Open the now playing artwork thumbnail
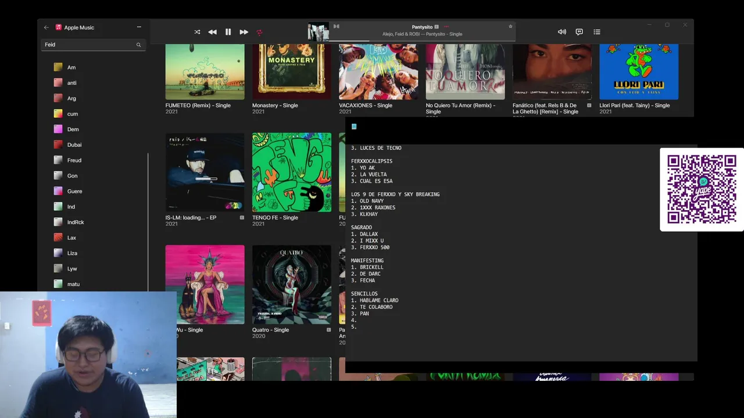This screenshot has height=418, width=744. point(318,32)
